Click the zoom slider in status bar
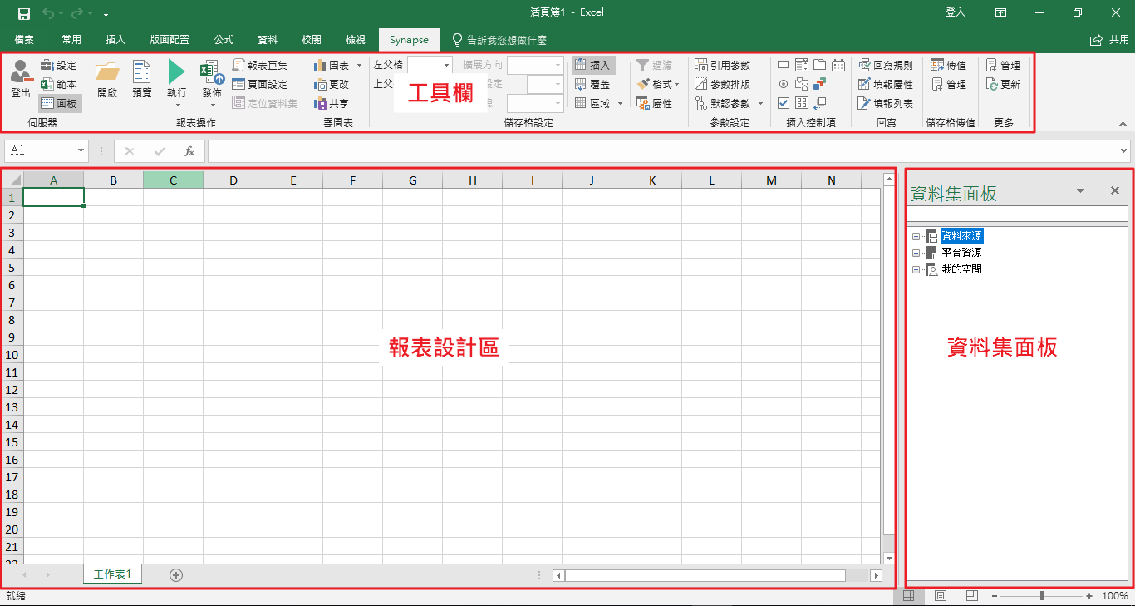 point(1042,596)
